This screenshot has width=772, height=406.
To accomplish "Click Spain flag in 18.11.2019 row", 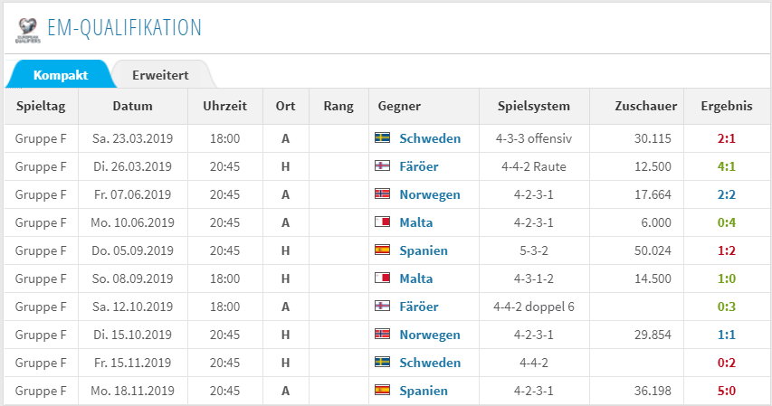I will click(x=382, y=391).
